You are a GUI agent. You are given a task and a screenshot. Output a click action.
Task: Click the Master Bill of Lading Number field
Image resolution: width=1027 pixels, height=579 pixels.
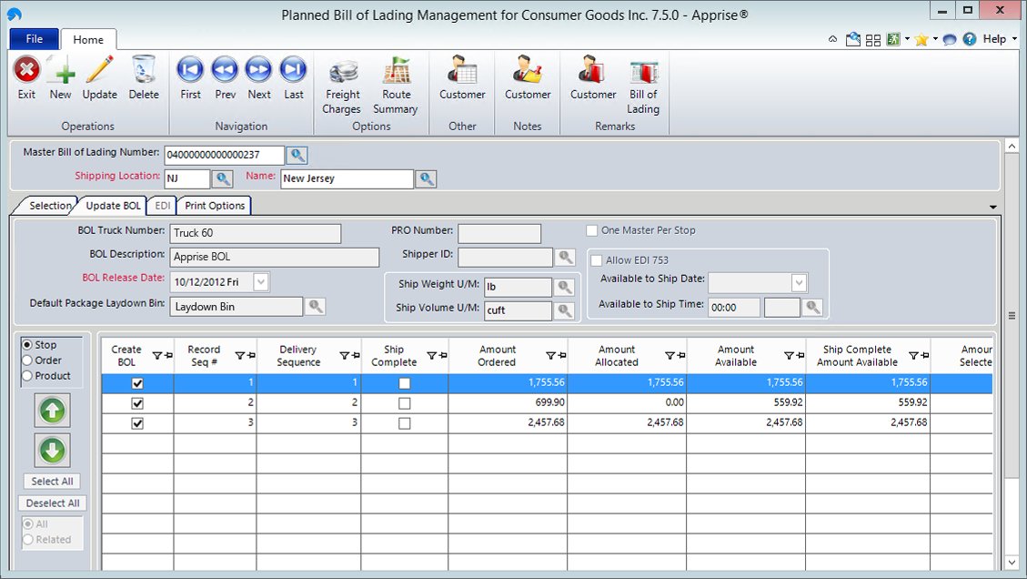click(x=224, y=155)
